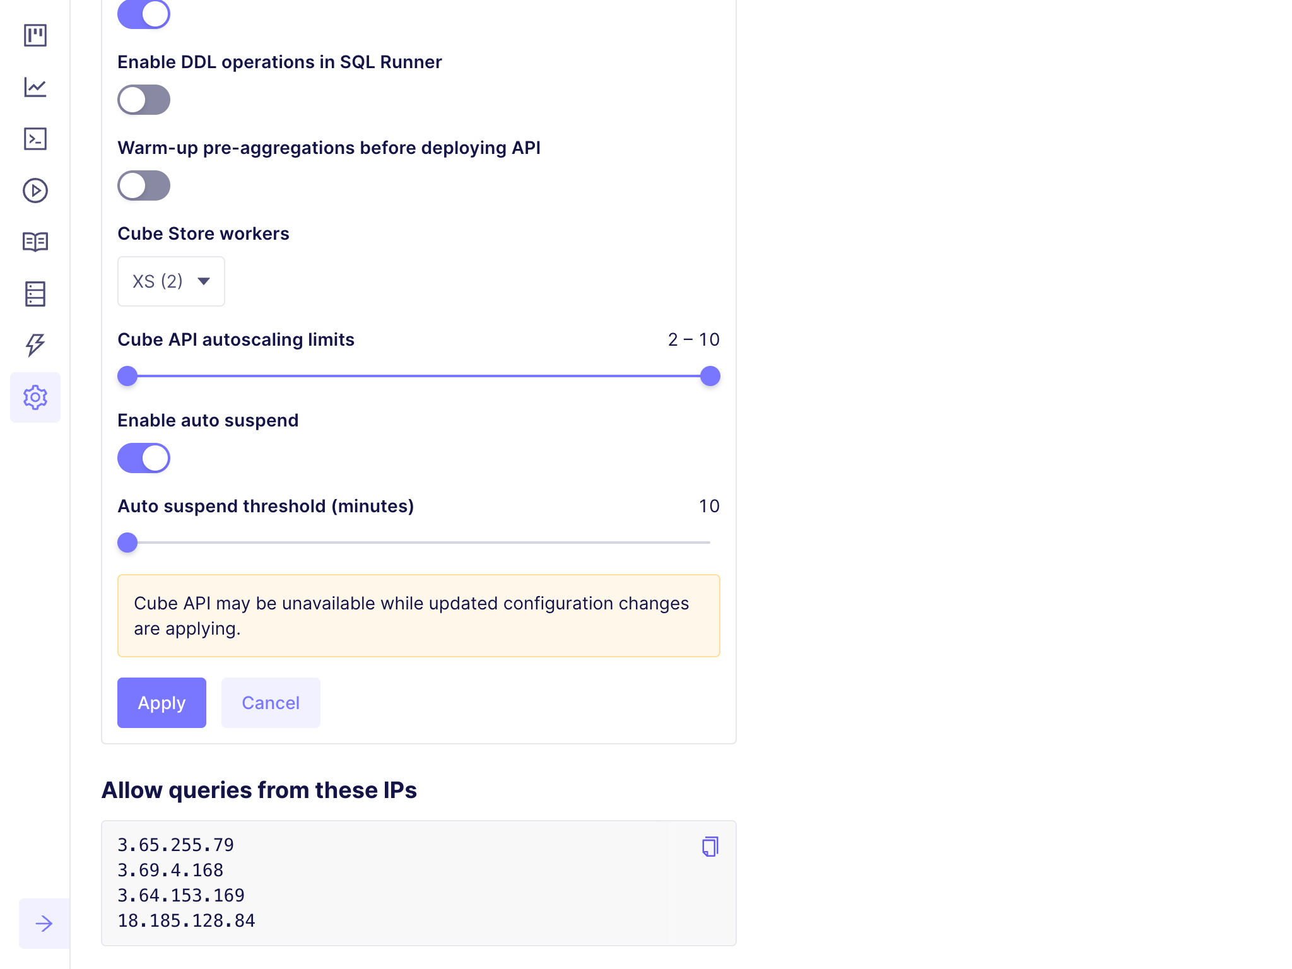Click the autoscaling maximum slider handle
The width and height of the screenshot is (1292, 969).
710,376
